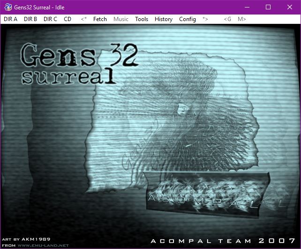Click the 'ART BY AKM1989' credit text
The width and height of the screenshot is (301, 249).
click(x=26, y=239)
